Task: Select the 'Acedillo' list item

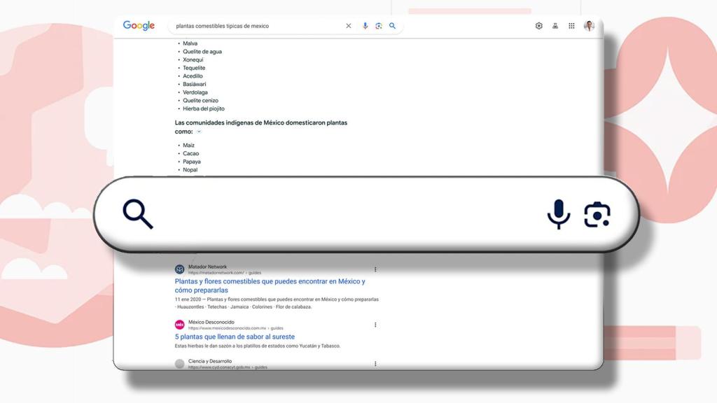Action: pyautogui.click(x=193, y=76)
